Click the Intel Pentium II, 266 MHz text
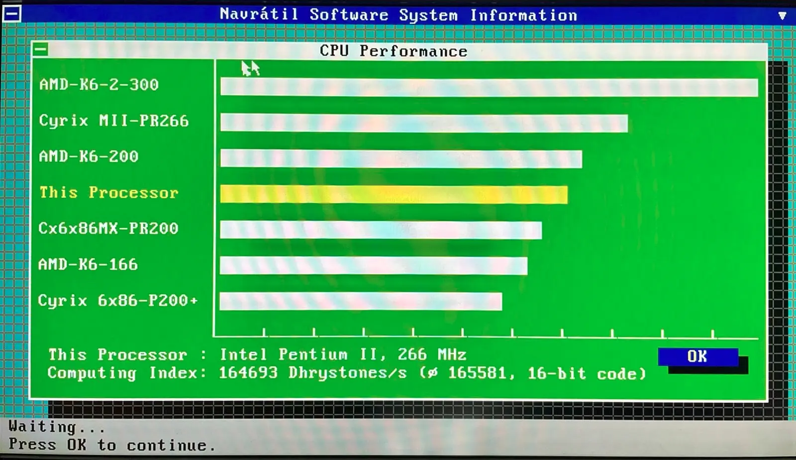The image size is (796, 460). (x=343, y=354)
